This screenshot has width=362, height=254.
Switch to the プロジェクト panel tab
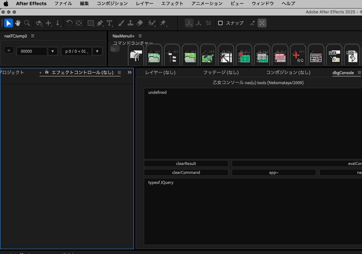point(12,73)
